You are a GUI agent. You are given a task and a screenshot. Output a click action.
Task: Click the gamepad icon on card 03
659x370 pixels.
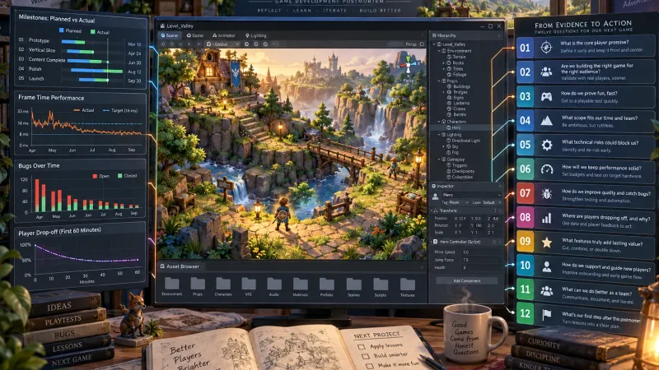coord(546,96)
